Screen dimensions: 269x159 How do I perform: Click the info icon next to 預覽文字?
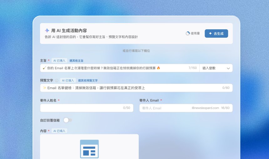(x=57, y=80)
